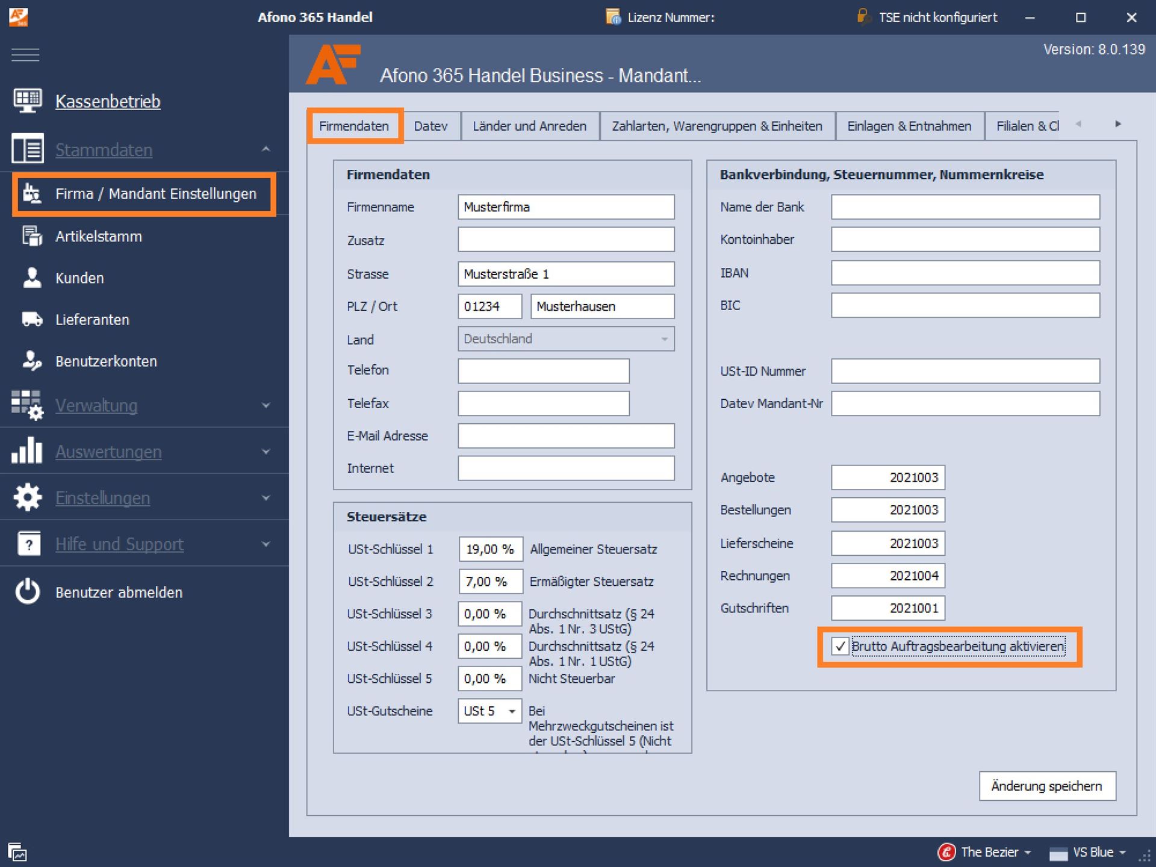The image size is (1156, 867).
Task: Switch to the Datev tab
Action: coord(431,126)
